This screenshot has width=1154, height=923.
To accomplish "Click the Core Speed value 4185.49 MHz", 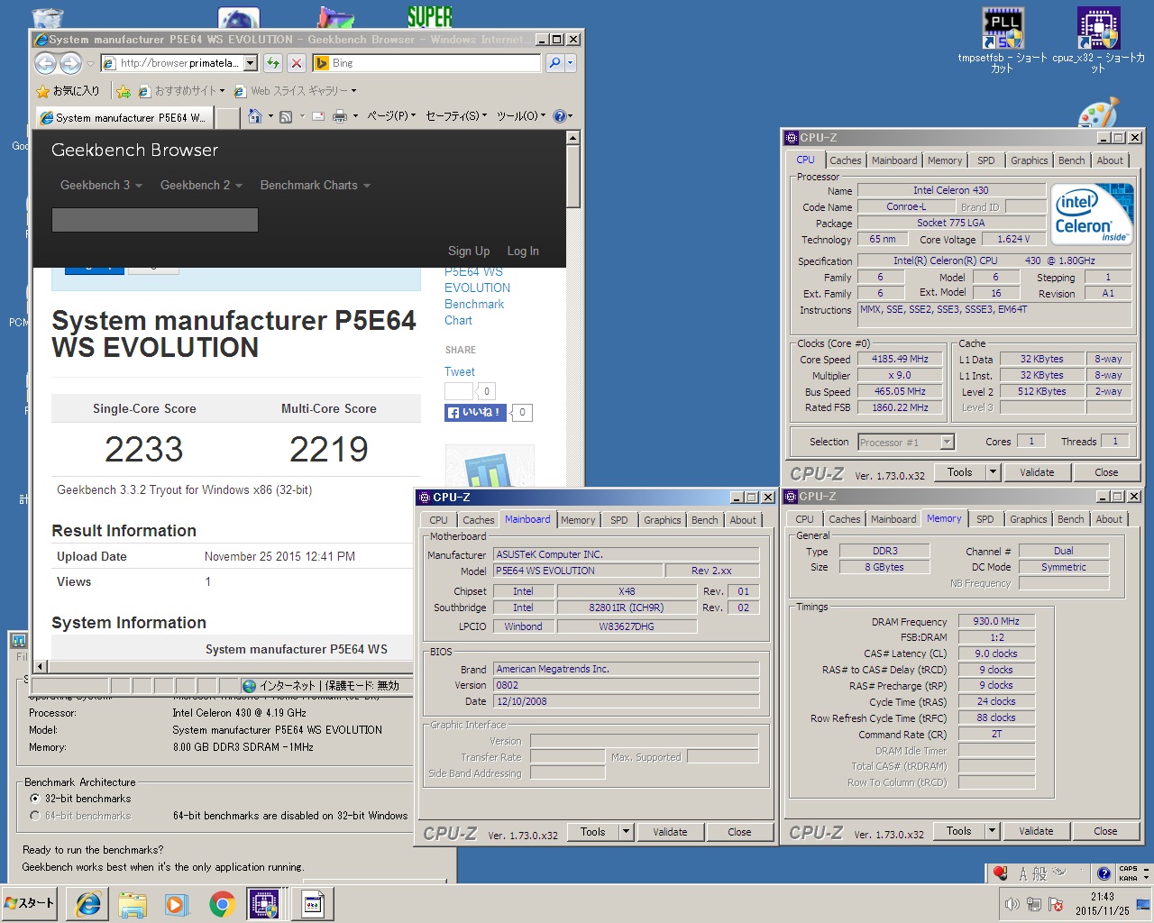I will [x=900, y=359].
